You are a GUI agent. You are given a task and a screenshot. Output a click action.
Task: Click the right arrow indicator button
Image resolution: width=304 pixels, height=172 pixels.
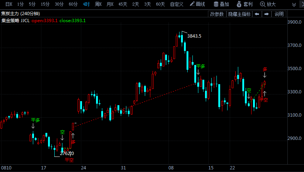(267, 14)
